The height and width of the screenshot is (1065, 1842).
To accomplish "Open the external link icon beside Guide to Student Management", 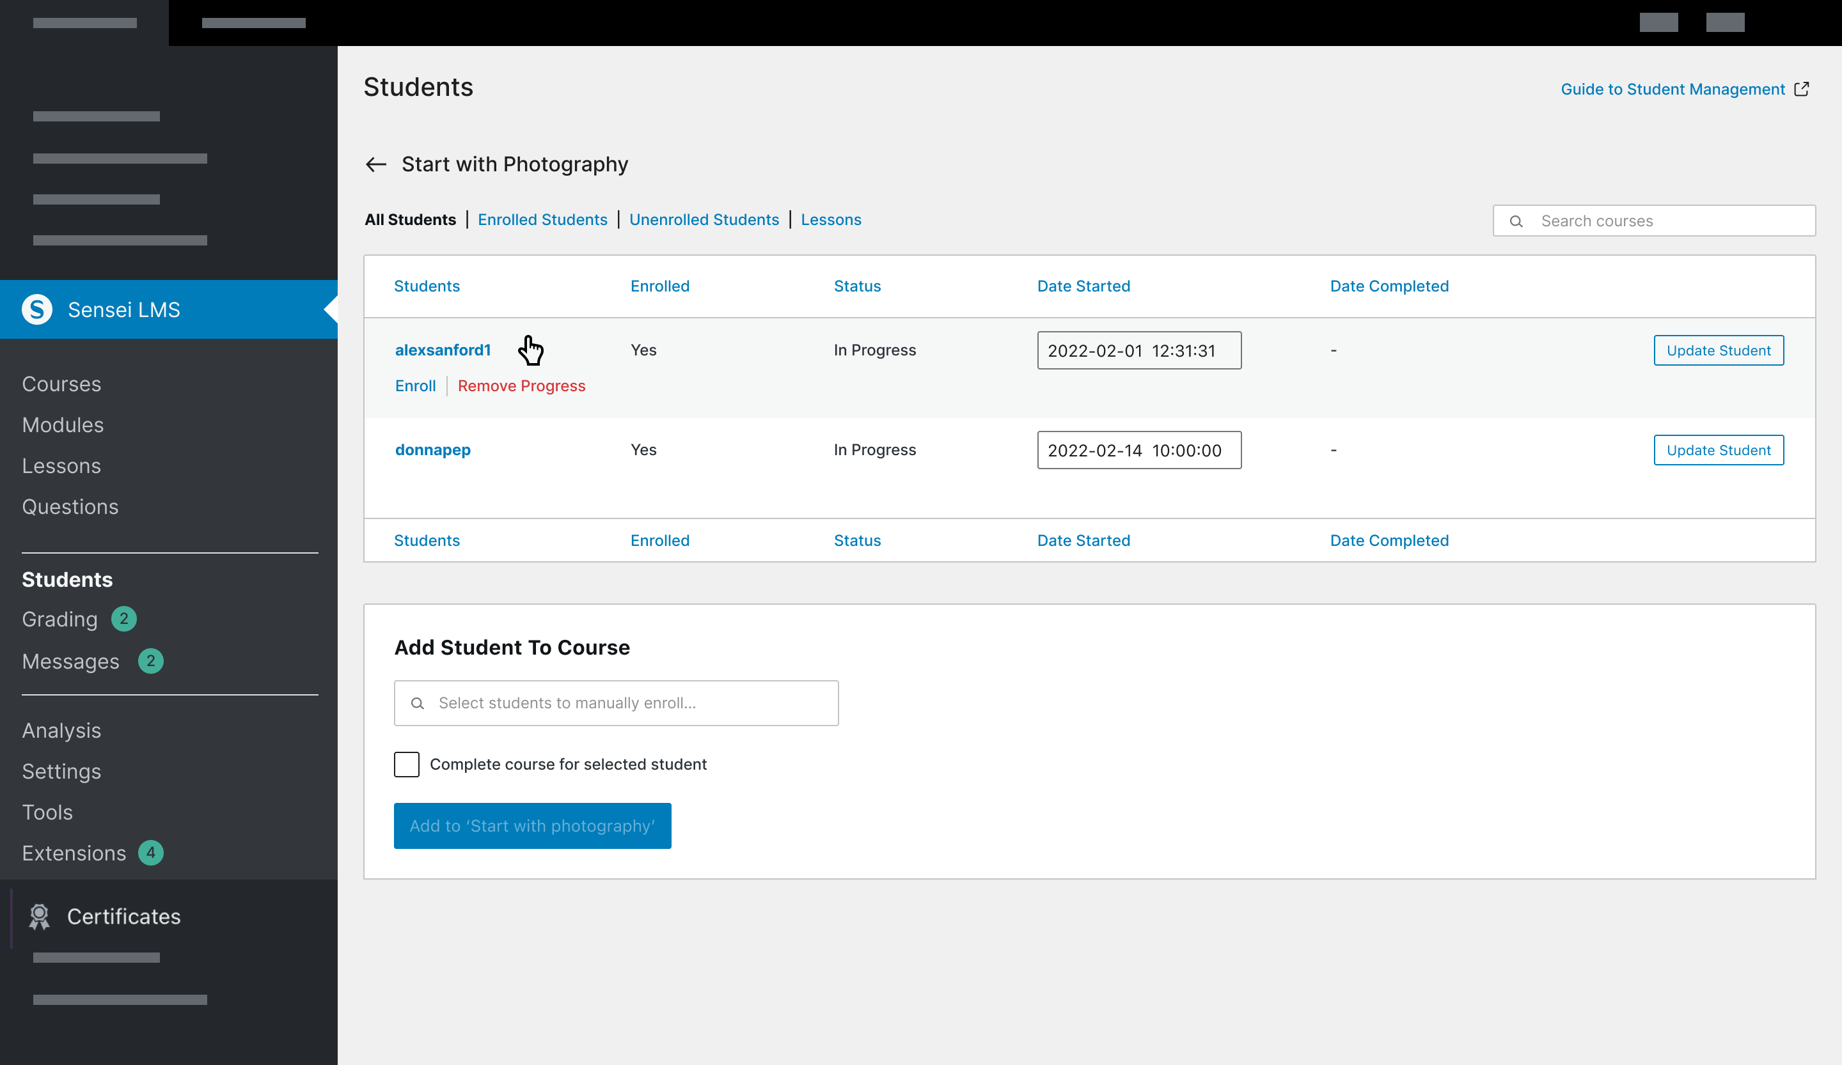I will 1802,88.
